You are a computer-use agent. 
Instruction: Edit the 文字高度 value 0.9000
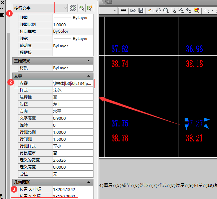coord(73,118)
